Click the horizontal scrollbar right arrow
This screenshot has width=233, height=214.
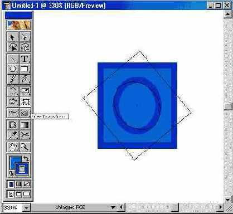click(220, 207)
